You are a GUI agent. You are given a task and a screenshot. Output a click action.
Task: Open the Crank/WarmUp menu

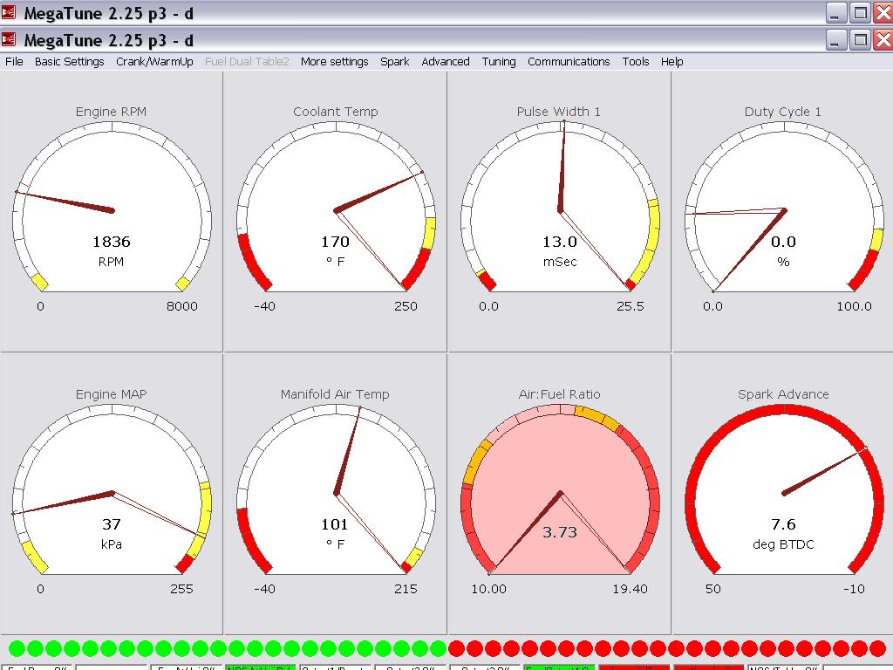coord(154,62)
